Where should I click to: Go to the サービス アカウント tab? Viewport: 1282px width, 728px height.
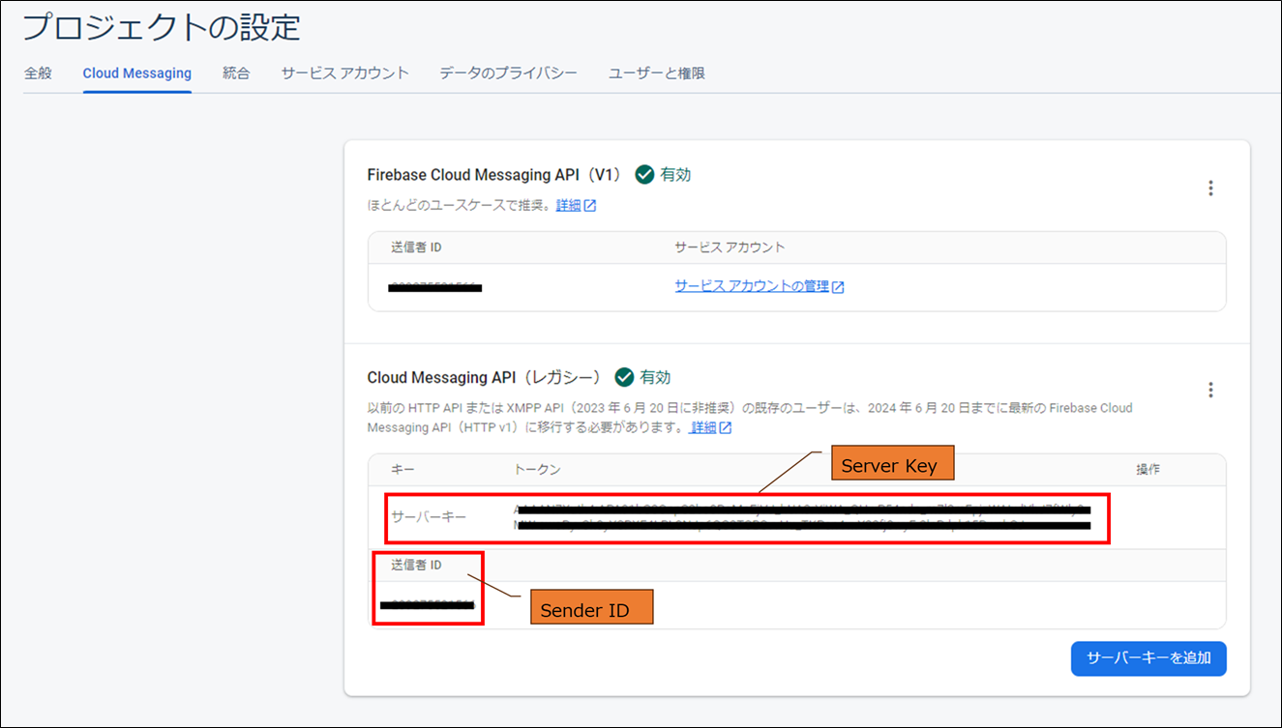pos(344,73)
